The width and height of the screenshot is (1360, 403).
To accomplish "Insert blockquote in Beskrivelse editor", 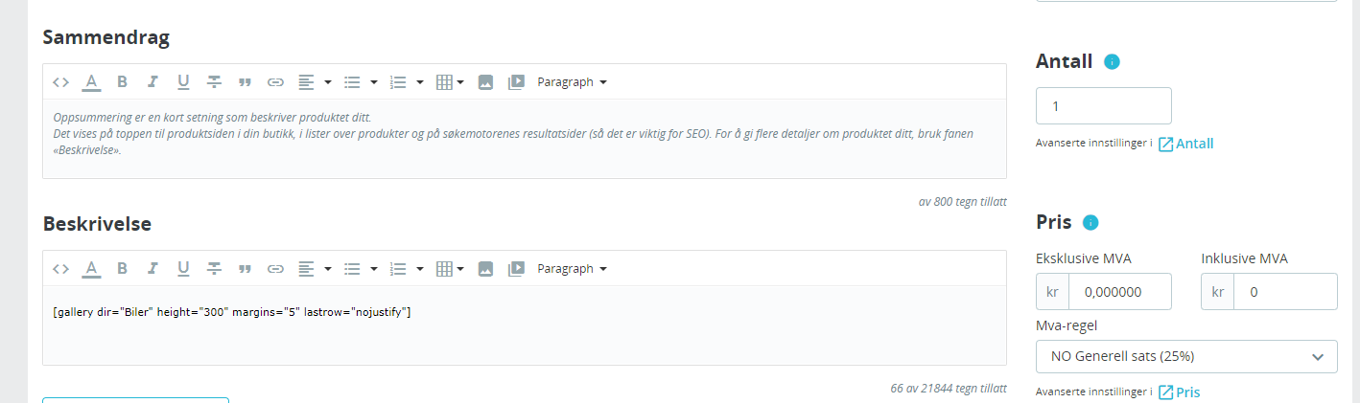I will tap(245, 269).
